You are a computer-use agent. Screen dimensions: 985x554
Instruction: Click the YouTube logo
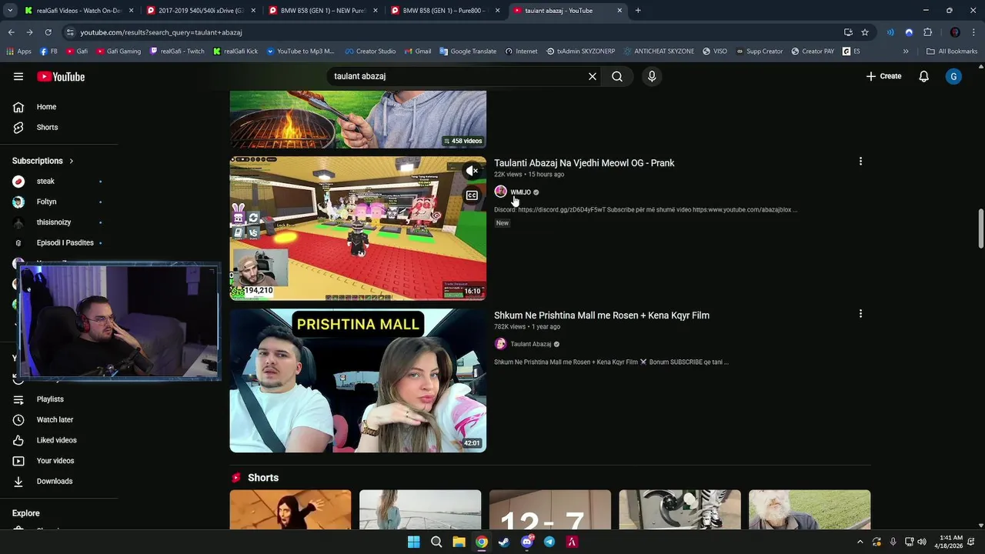tap(61, 76)
